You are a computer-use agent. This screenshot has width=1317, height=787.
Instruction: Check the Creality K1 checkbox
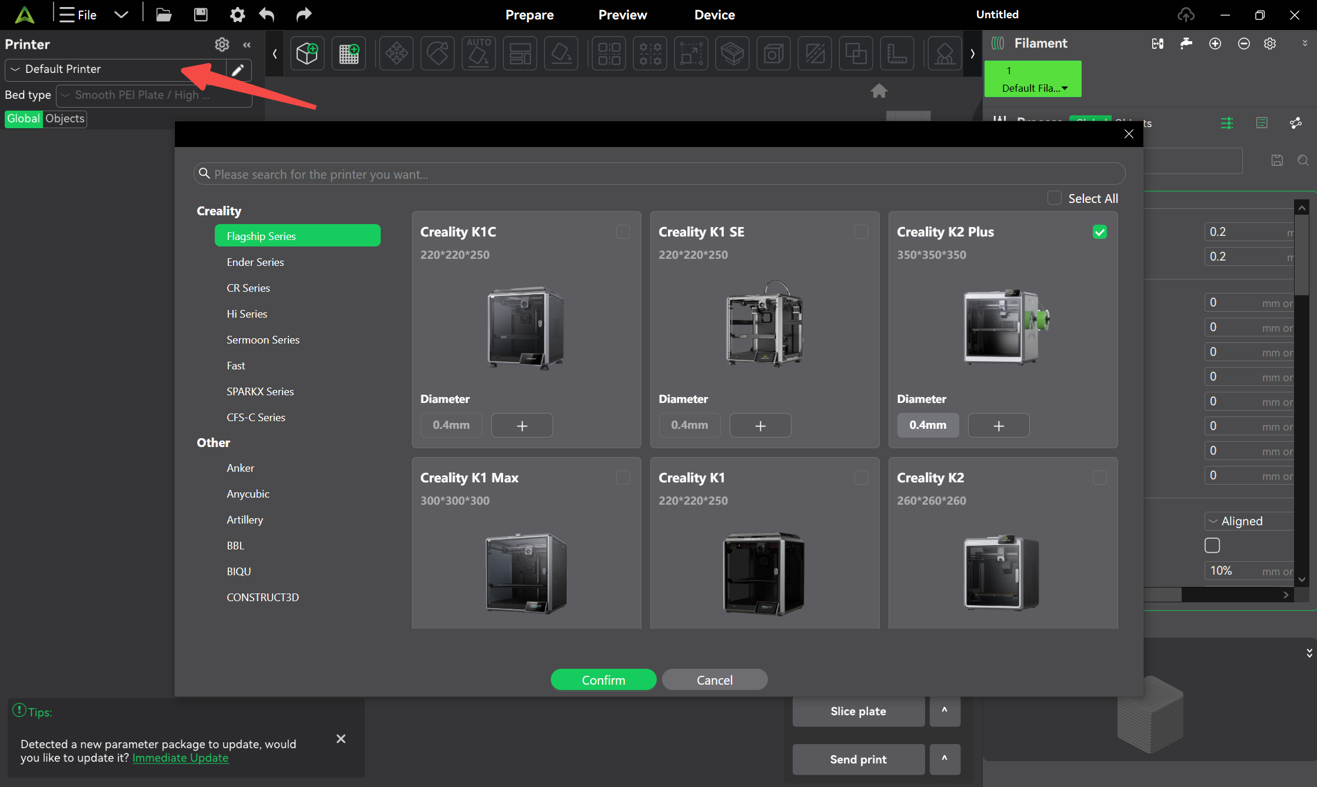[861, 478]
